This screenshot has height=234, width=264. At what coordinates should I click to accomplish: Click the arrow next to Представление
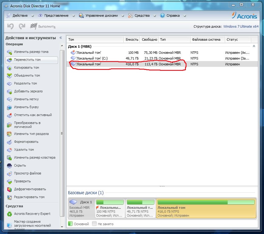(74, 16)
